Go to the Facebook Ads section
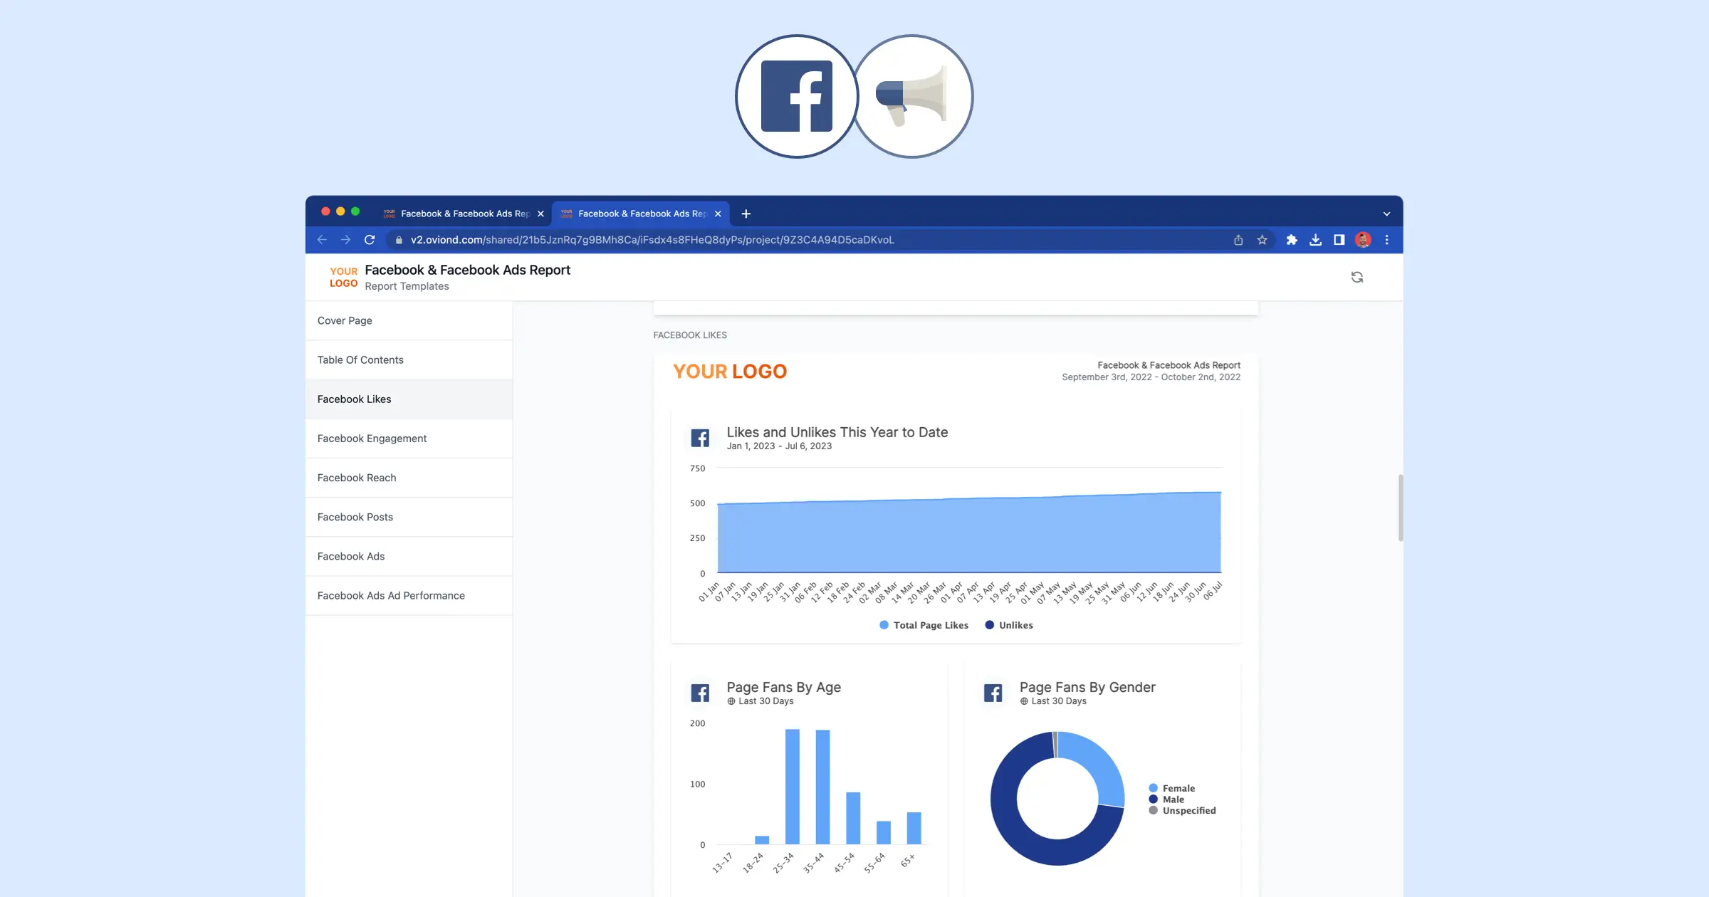The width and height of the screenshot is (1709, 897). click(x=409, y=556)
